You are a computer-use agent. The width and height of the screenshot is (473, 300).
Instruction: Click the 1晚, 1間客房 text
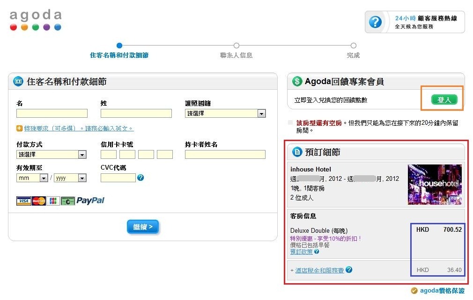pyautogui.click(x=307, y=188)
